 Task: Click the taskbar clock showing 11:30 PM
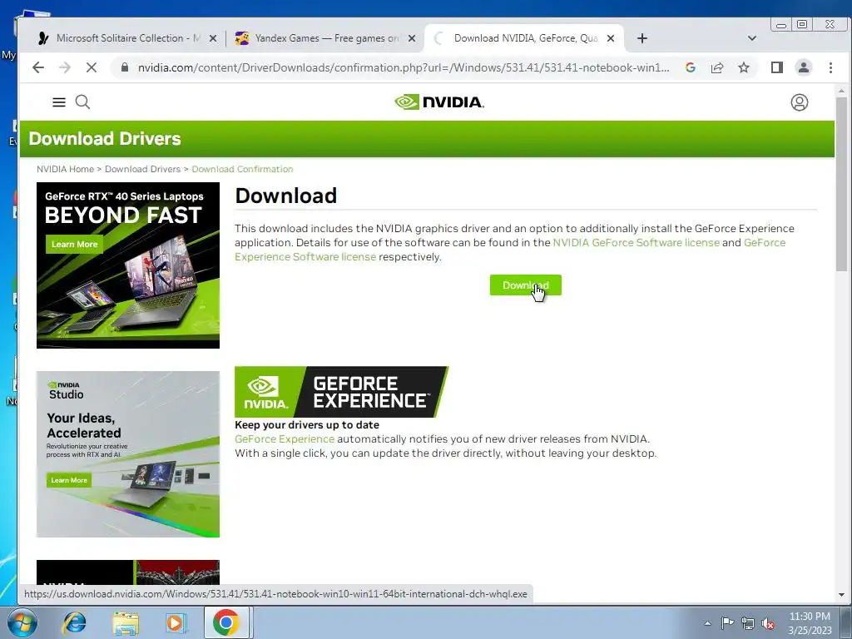(x=810, y=623)
